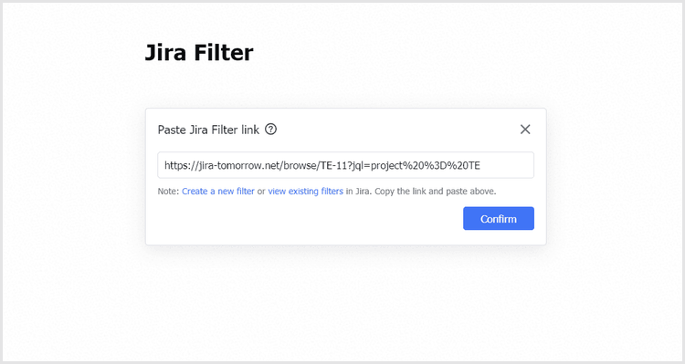
Task: Click the 'Paste Jira Filter link' label
Action: click(x=208, y=130)
